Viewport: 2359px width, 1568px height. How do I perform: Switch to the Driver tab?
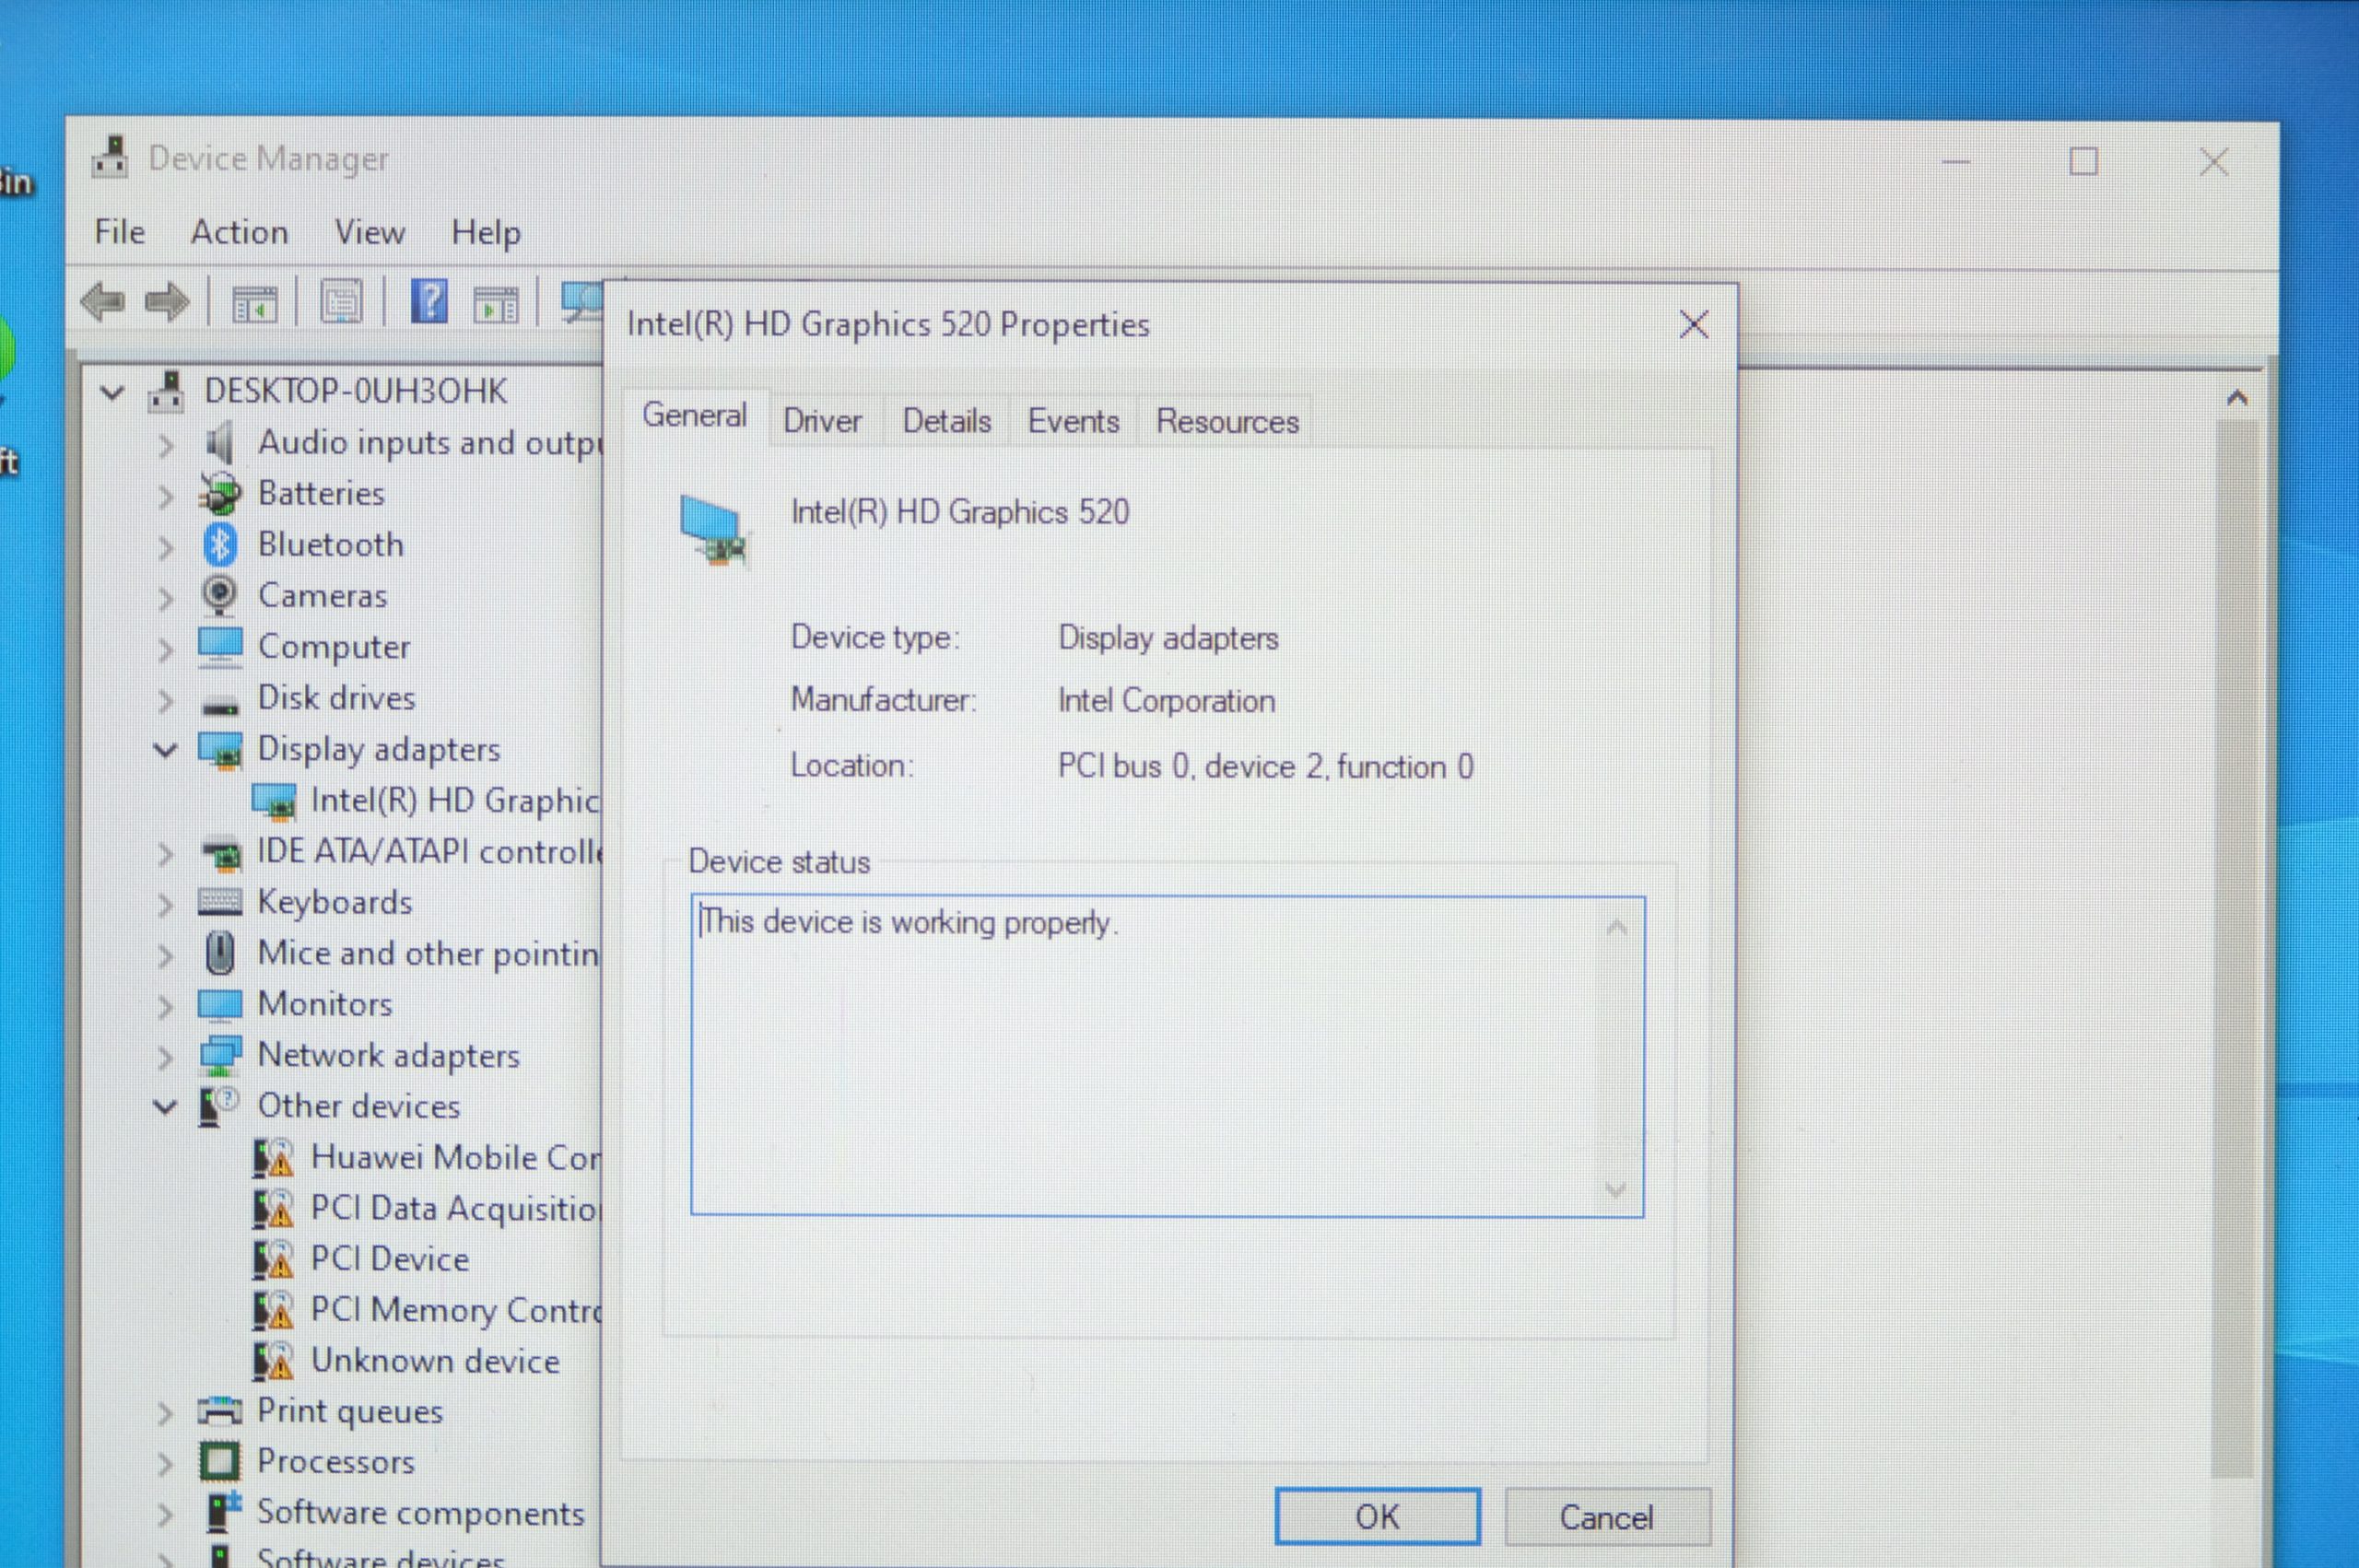(x=822, y=421)
